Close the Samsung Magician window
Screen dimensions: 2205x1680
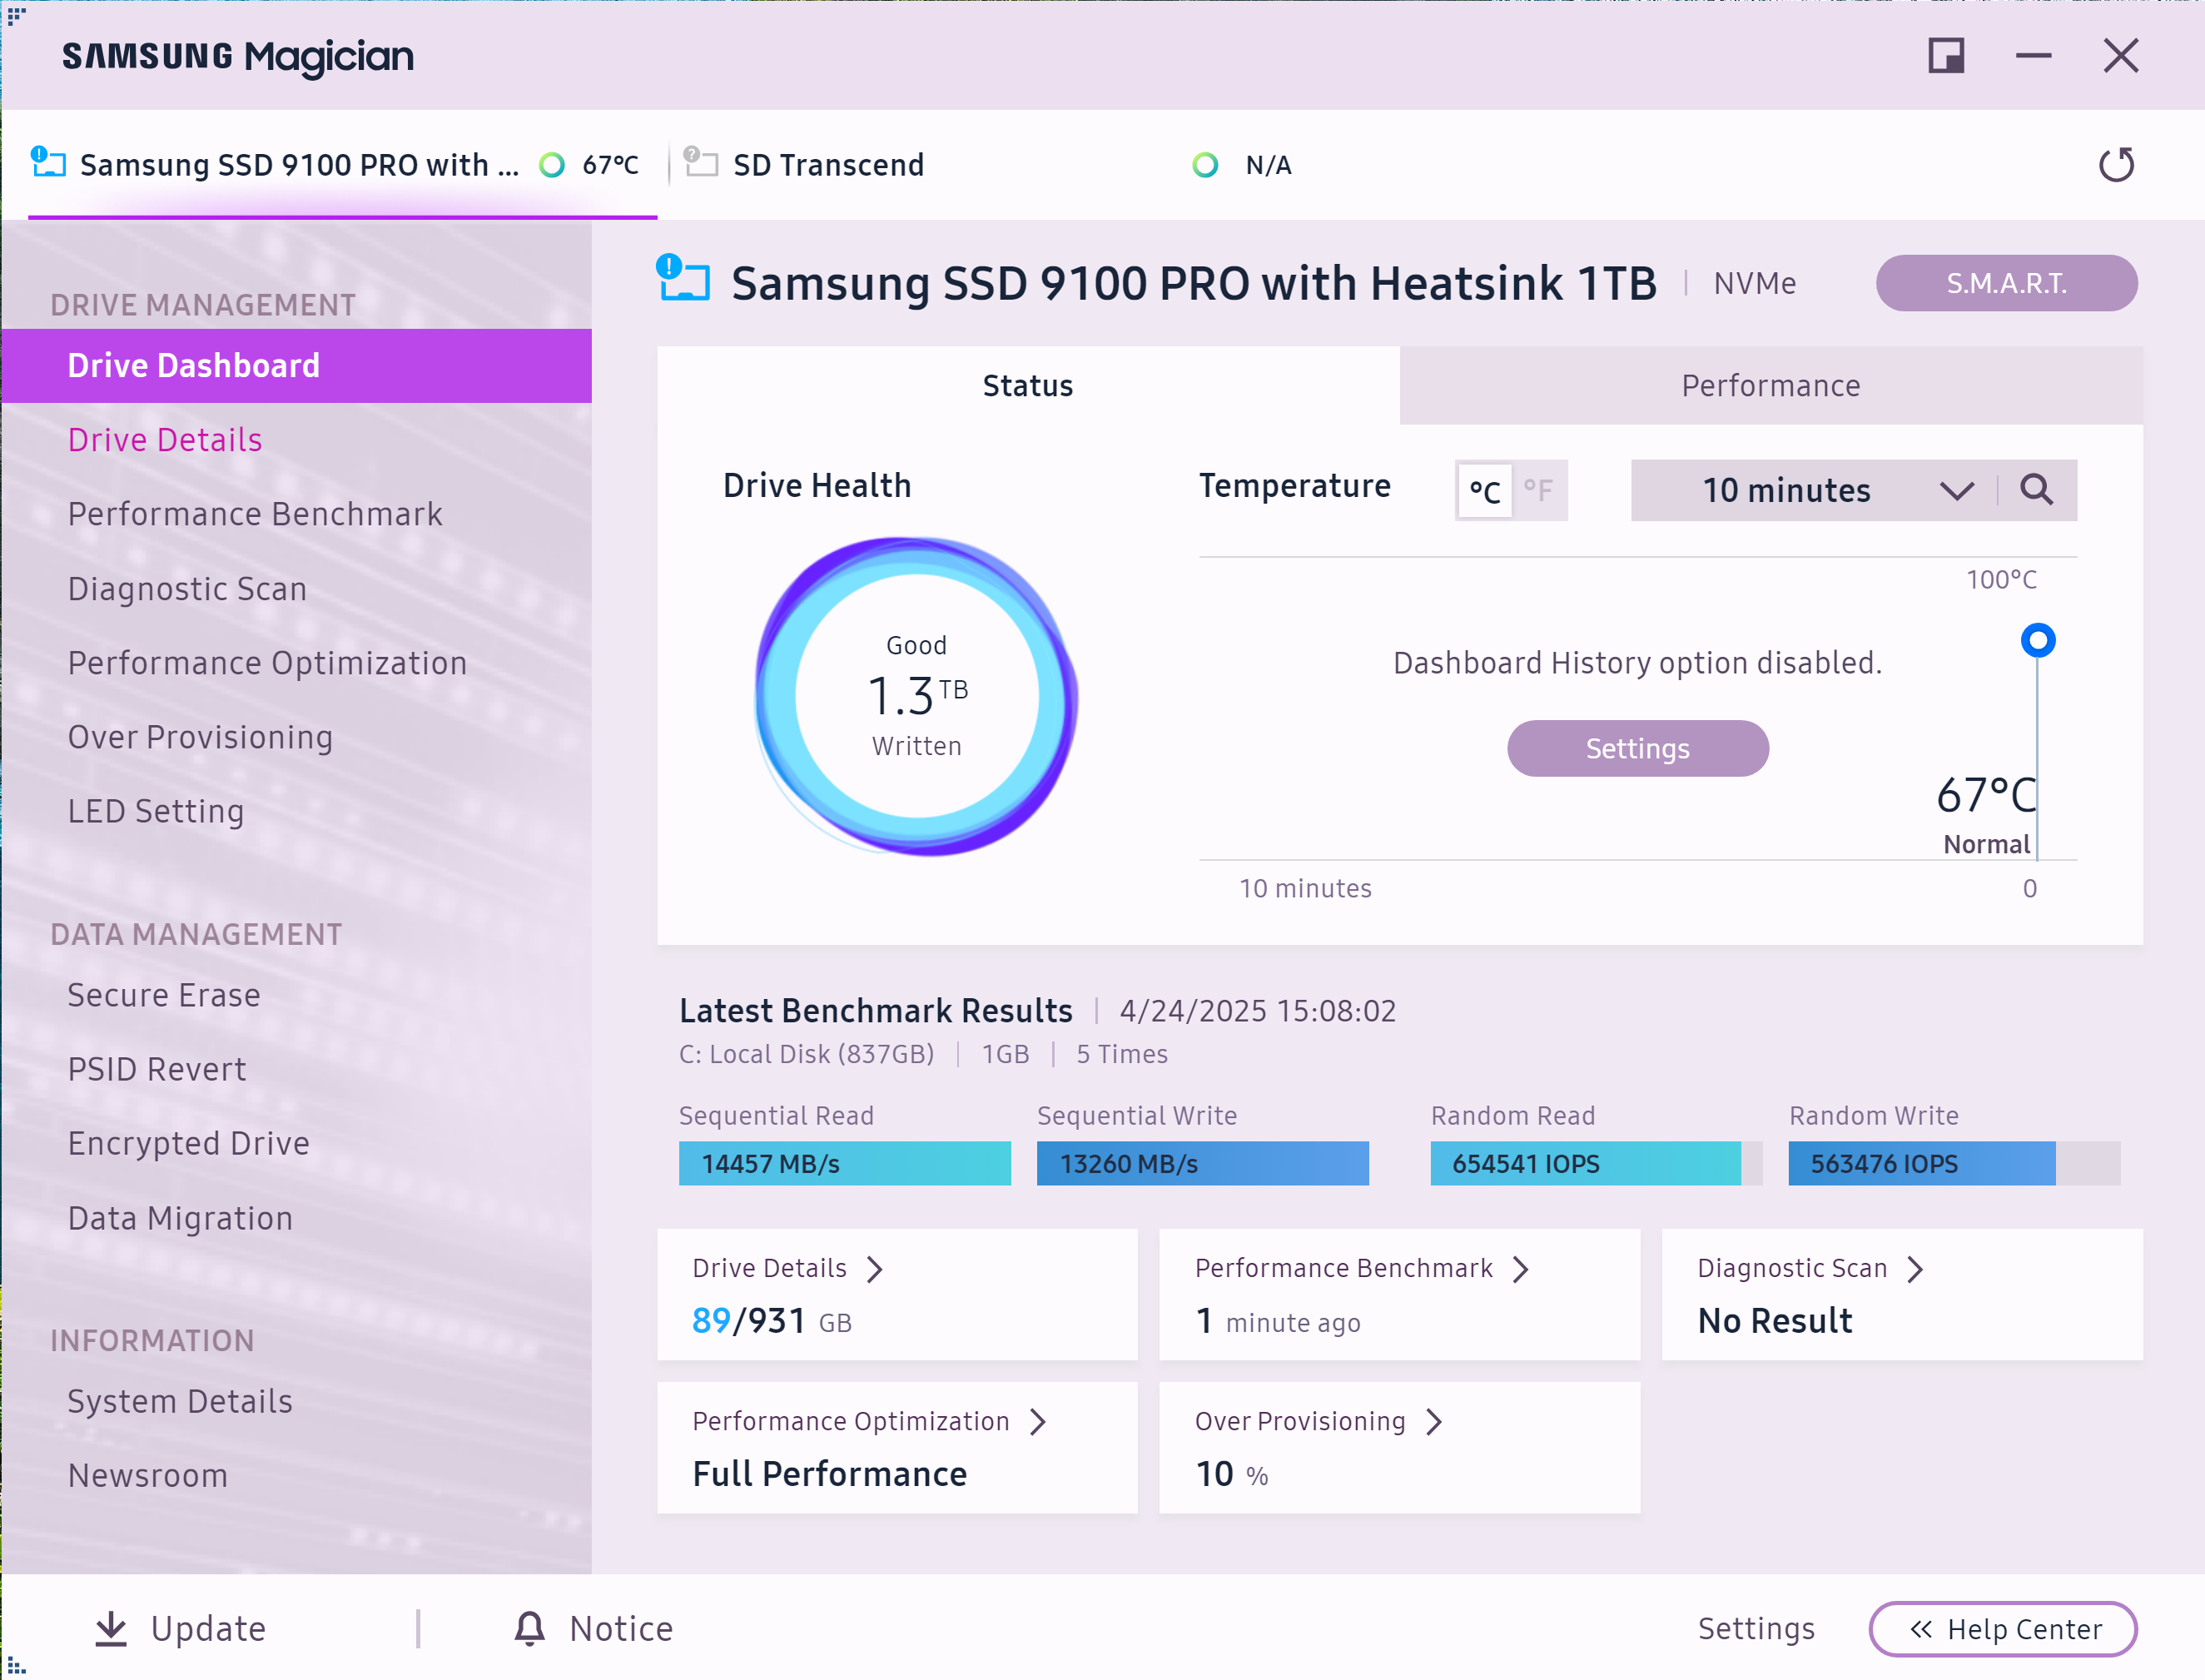2120,56
